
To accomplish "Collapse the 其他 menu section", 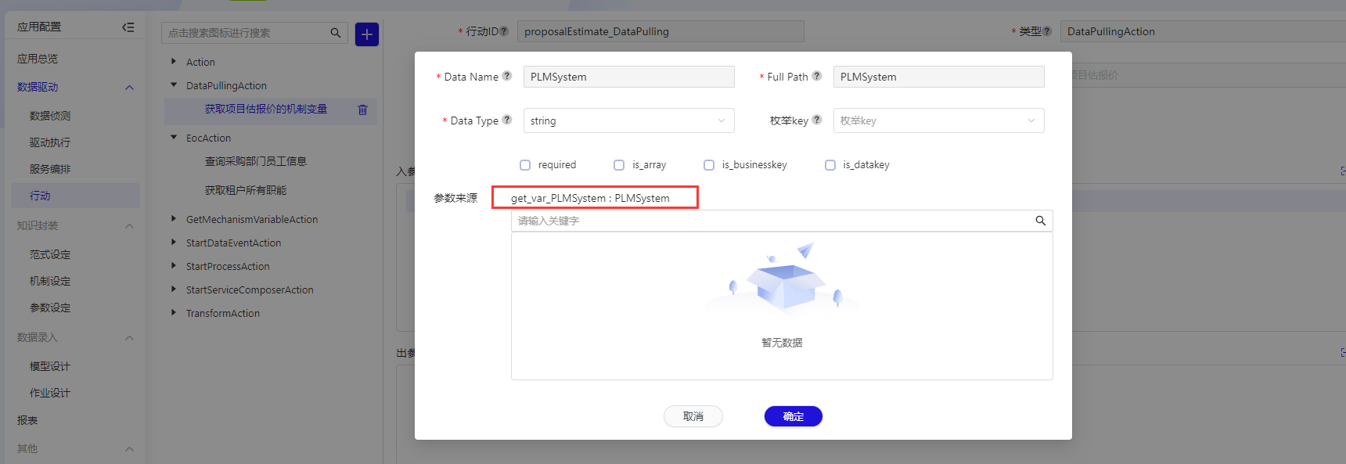I will pyautogui.click(x=130, y=449).
